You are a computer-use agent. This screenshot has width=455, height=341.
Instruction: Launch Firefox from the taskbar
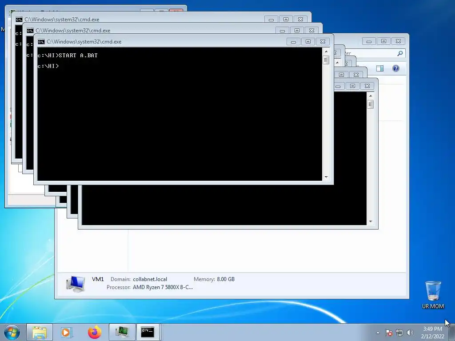click(x=95, y=332)
